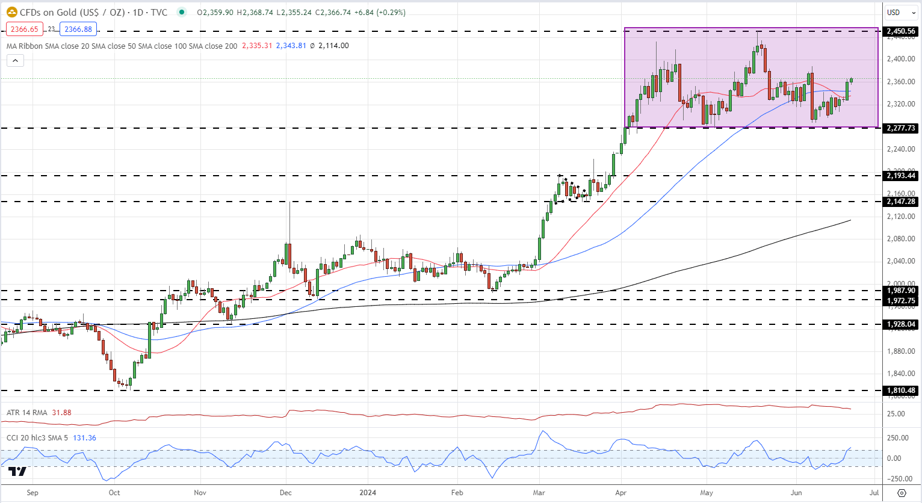This screenshot has width=922, height=503.
Task: Click the 2,147.28 price label
Action: 901,202
